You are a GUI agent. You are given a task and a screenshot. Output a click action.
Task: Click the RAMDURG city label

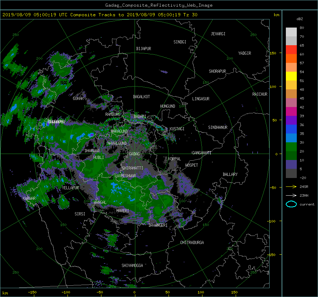(113, 114)
